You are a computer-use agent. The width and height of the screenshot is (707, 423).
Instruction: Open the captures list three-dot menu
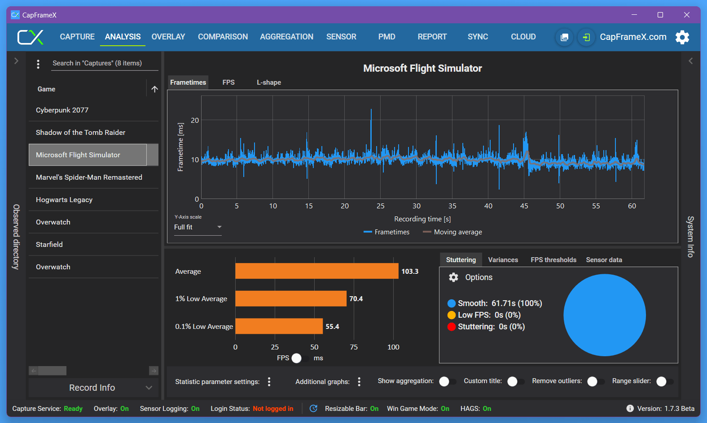[x=38, y=64]
